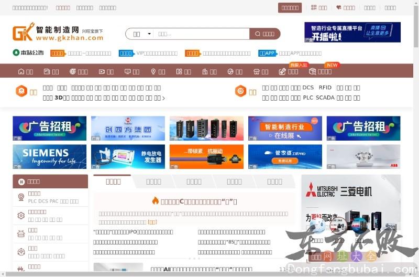
Task: Click the gear icon in the category sidebar
Action: (x=21, y=216)
